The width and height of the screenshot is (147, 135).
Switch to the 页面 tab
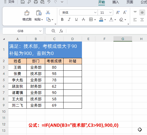[130, 2]
